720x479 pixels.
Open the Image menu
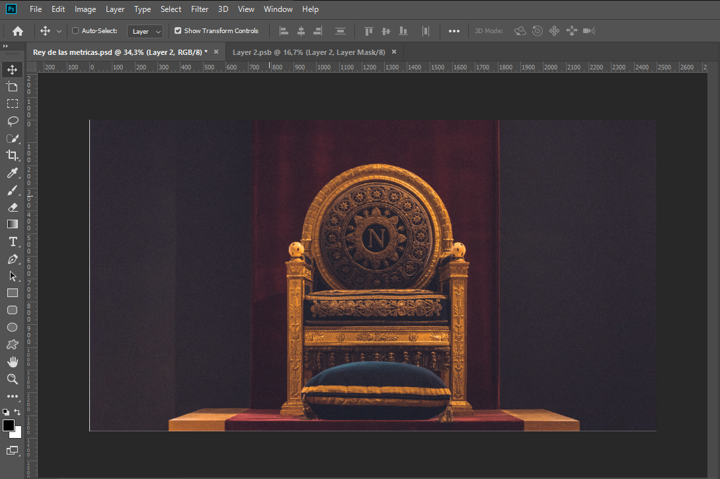(85, 9)
